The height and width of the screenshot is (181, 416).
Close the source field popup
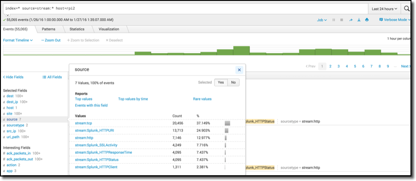tap(239, 70)
